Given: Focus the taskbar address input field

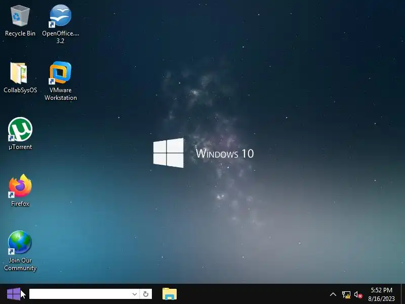Looking at the screenshot, I should click(80, 294).
